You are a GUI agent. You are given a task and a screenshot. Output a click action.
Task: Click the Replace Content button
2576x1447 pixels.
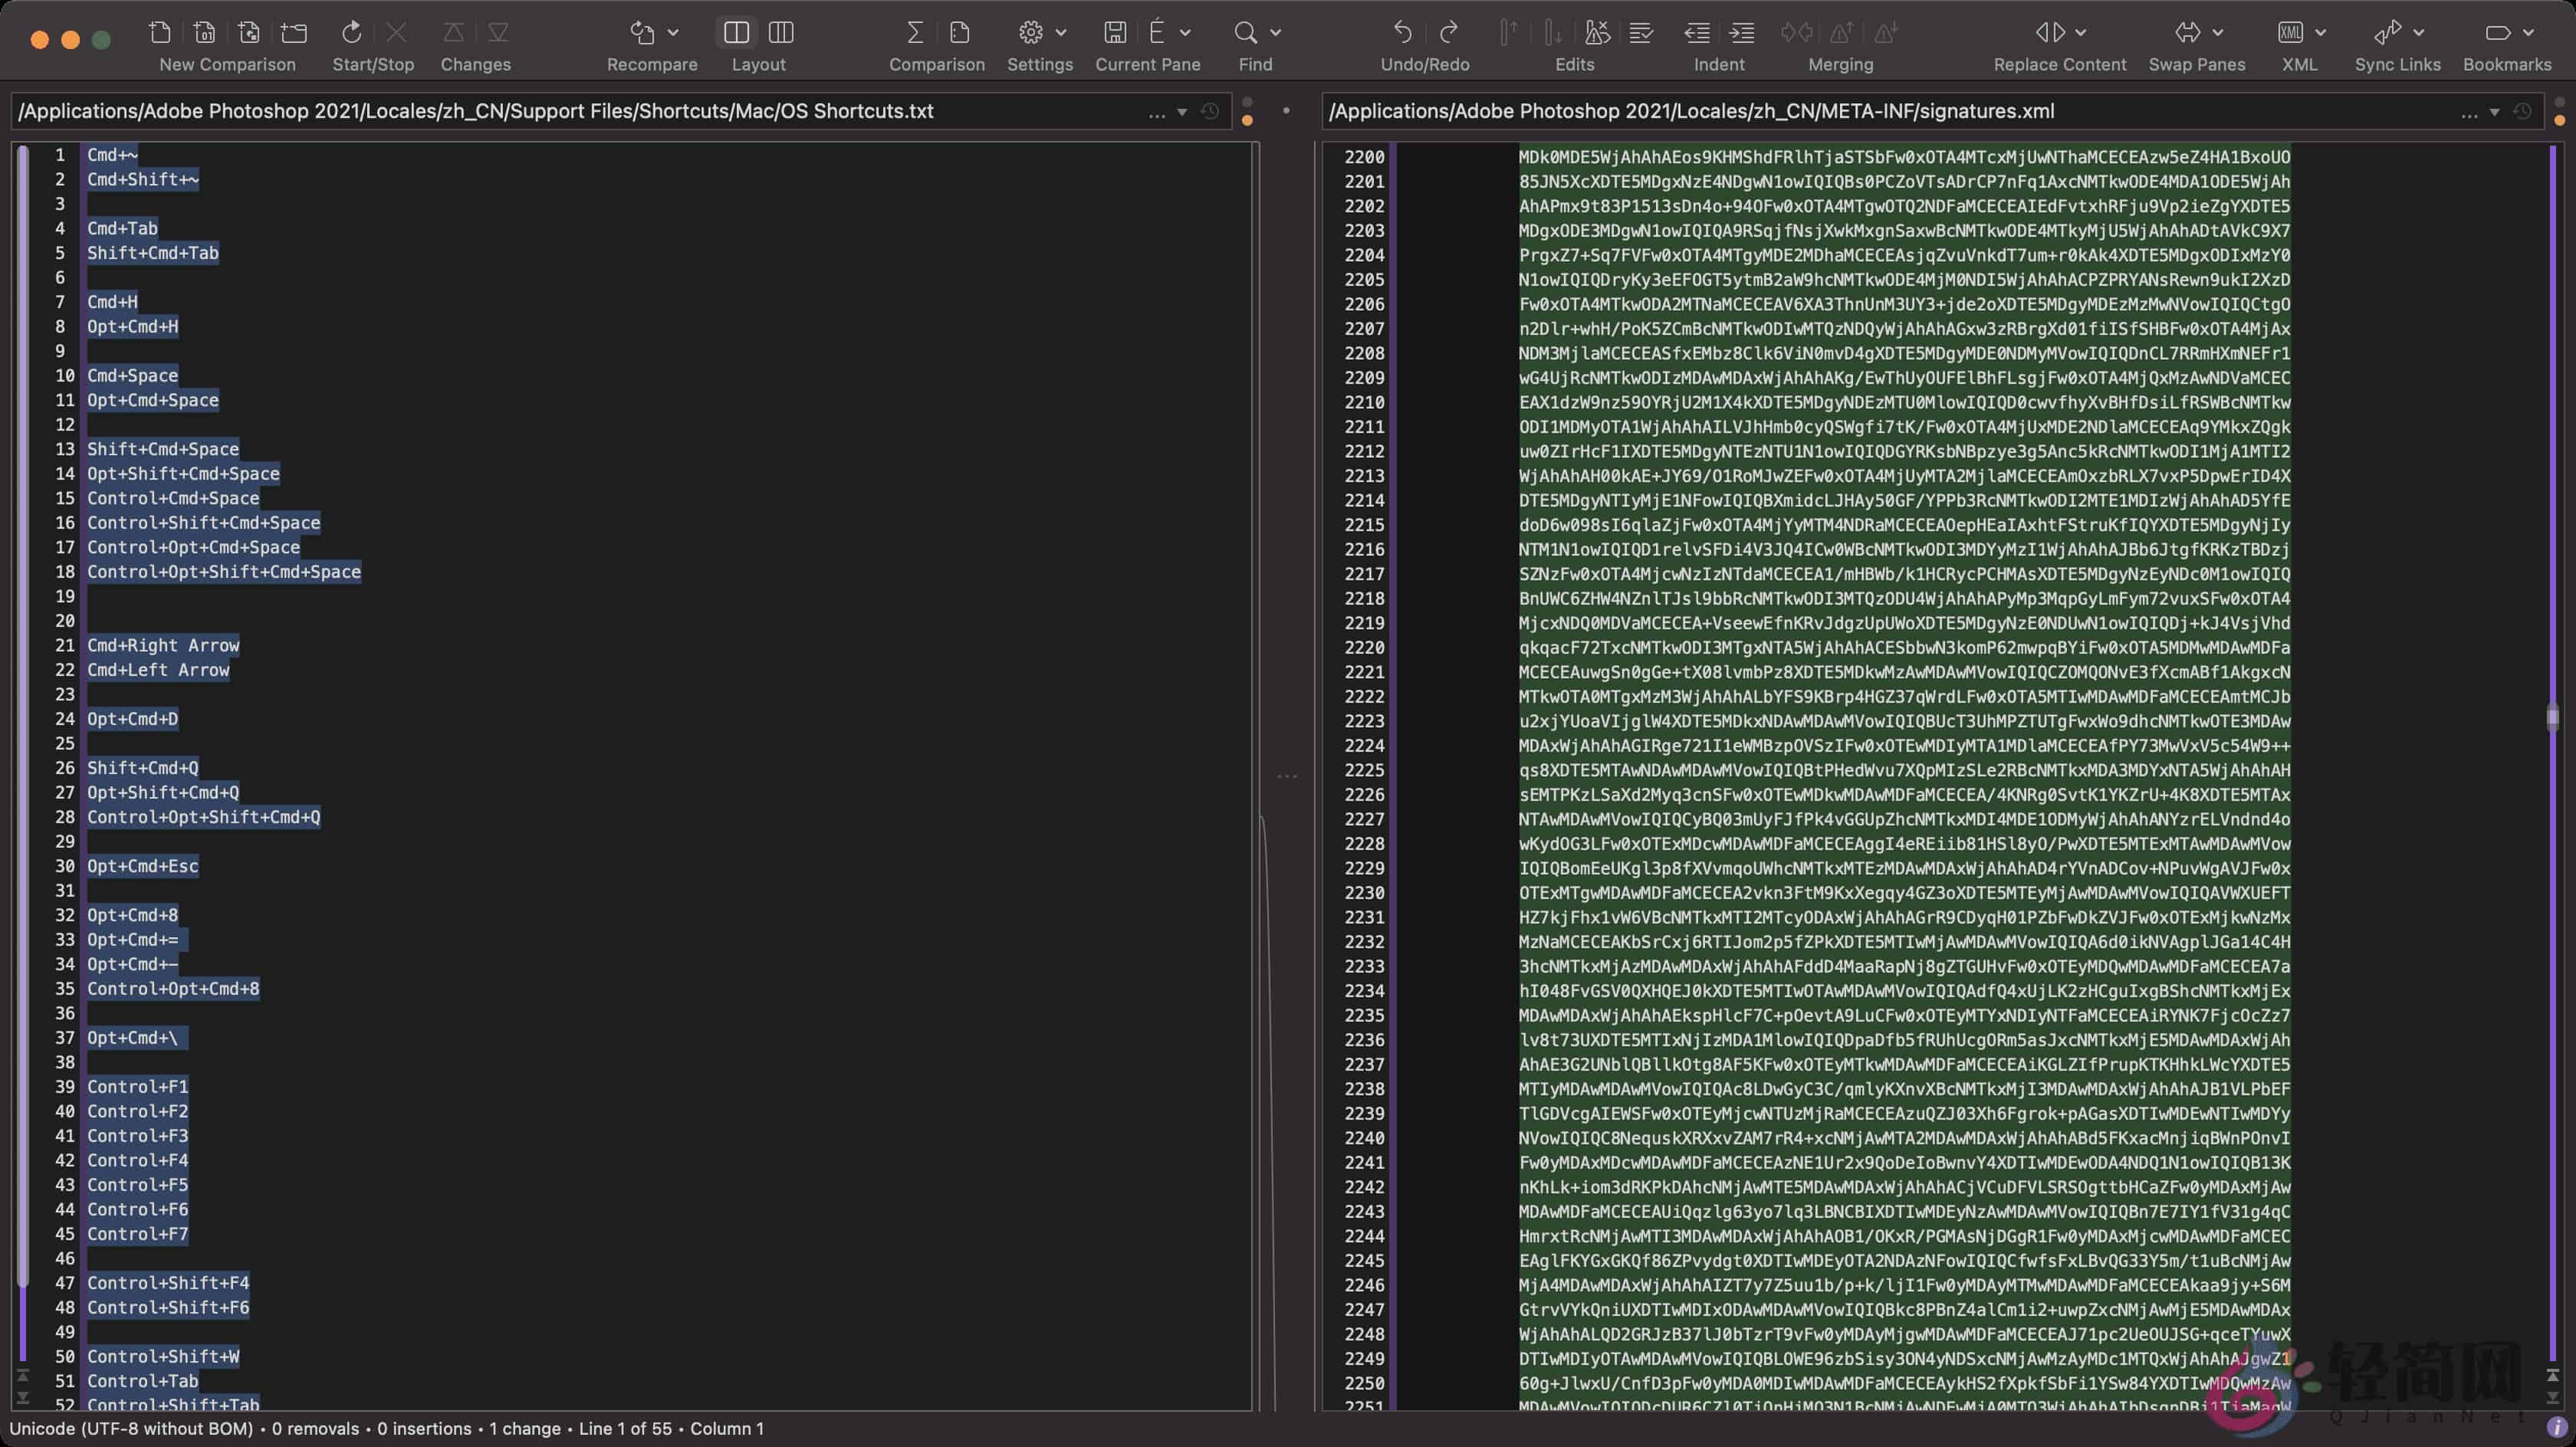[2052, 32]
